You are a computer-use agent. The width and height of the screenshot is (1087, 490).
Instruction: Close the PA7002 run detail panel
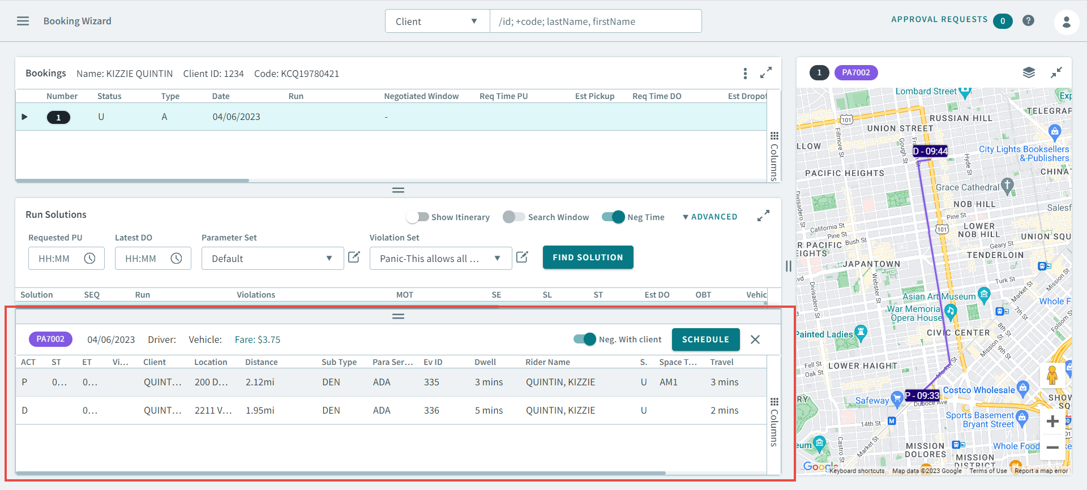755,339
